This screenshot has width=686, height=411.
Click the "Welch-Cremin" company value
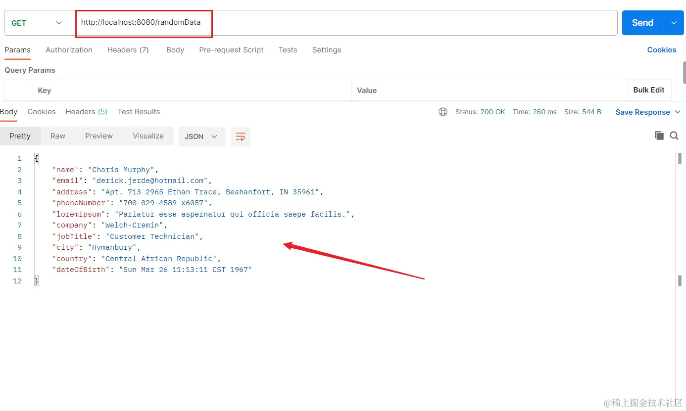point(133,225)
